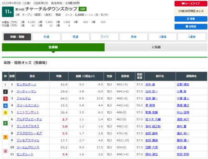Open jockey link 北村 友一
Image resolution: width=208 pixels, height=159 pixels.
(x=151, y=92)
